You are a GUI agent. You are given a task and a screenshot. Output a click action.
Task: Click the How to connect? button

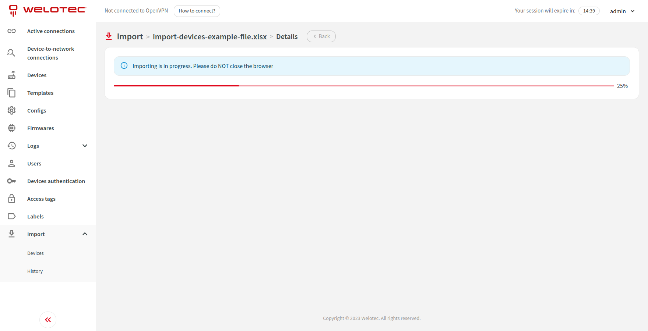click(197, 11)
